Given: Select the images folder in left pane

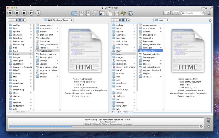Looking at the screenshot, I should pos(16,57).
